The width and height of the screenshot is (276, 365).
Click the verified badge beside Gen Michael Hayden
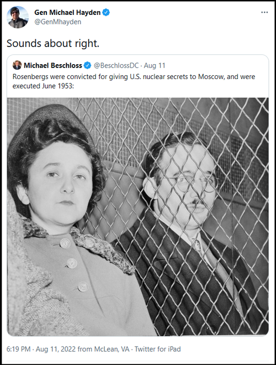point(106,12)
